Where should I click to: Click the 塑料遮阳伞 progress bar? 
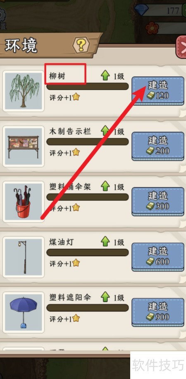[88, 308]
